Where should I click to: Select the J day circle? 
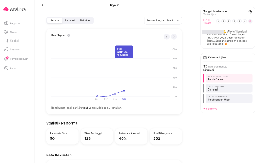point(239,21)
